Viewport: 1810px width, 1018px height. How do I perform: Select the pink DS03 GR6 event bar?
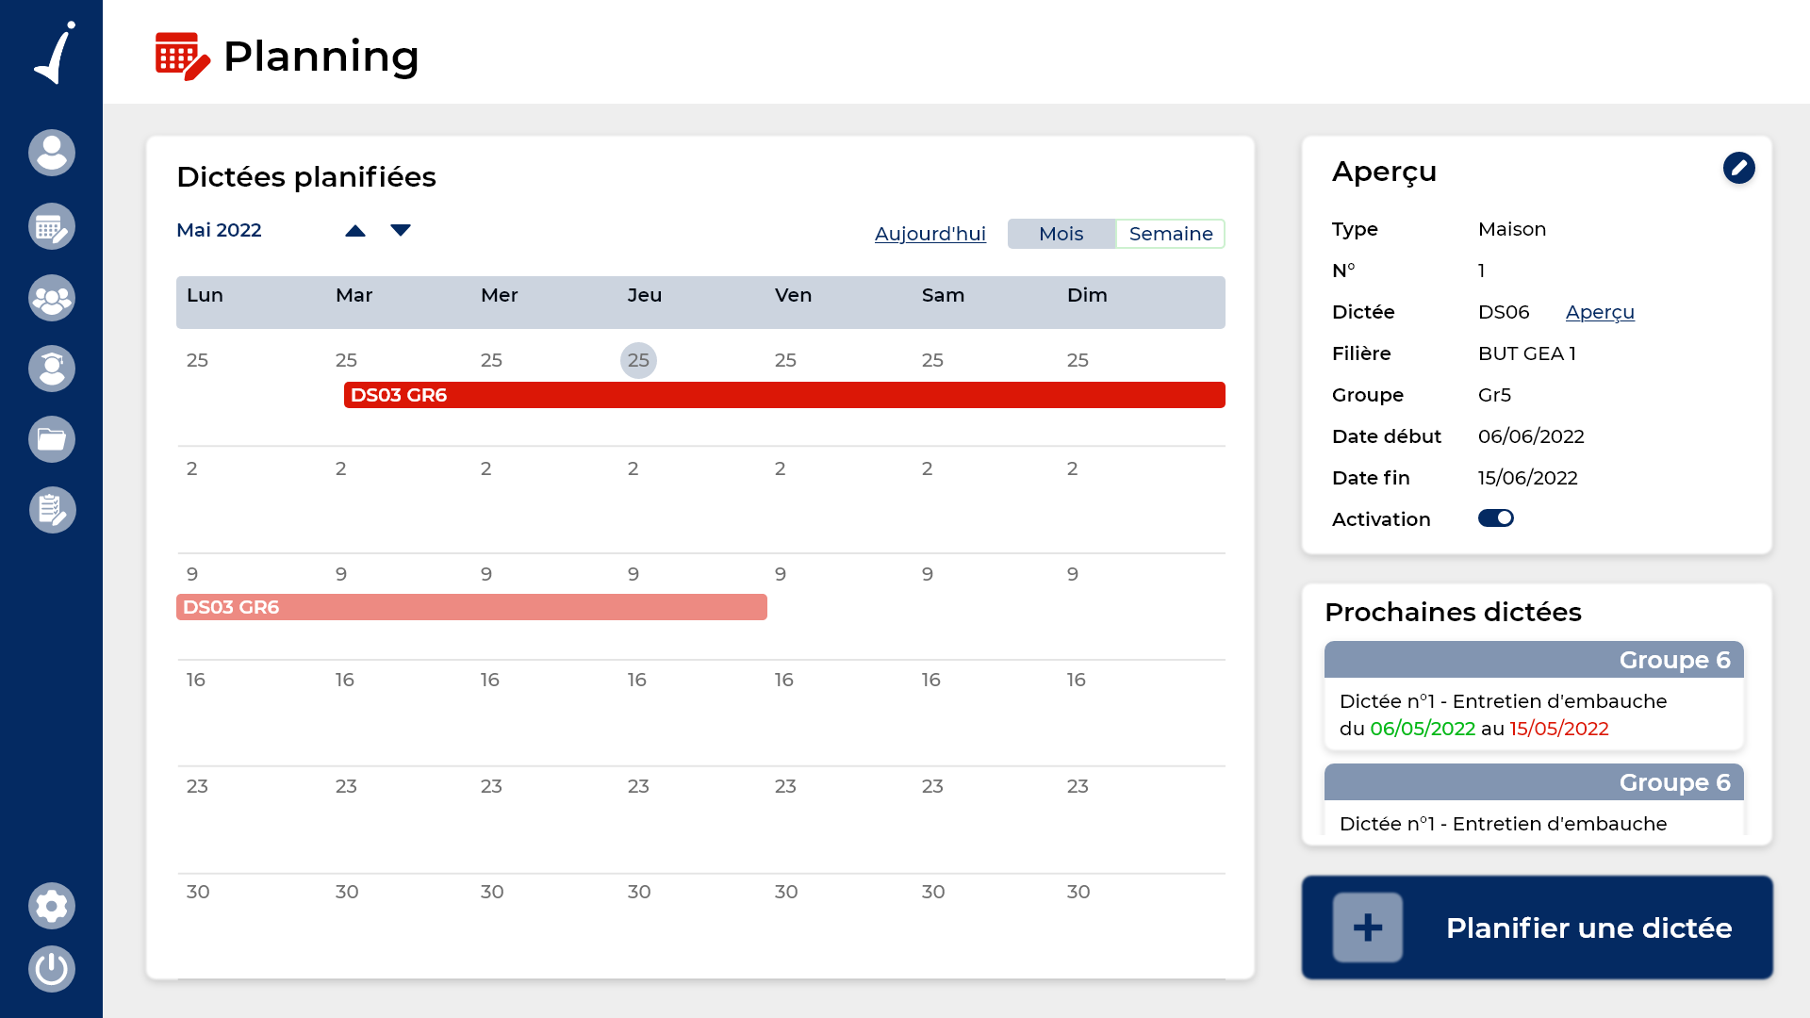(471, 607)
